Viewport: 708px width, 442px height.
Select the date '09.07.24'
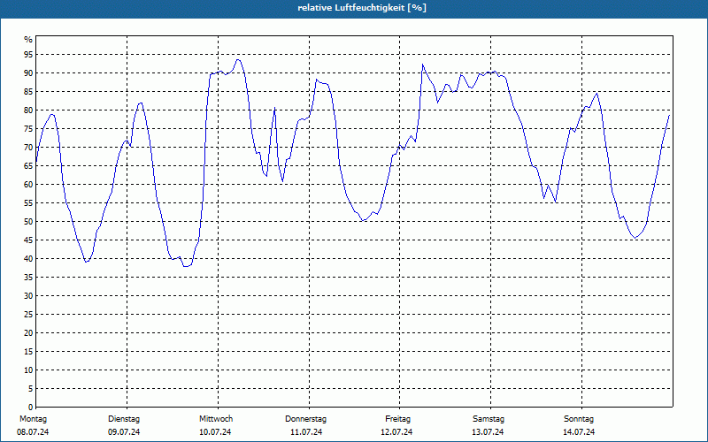coord(124,432)
